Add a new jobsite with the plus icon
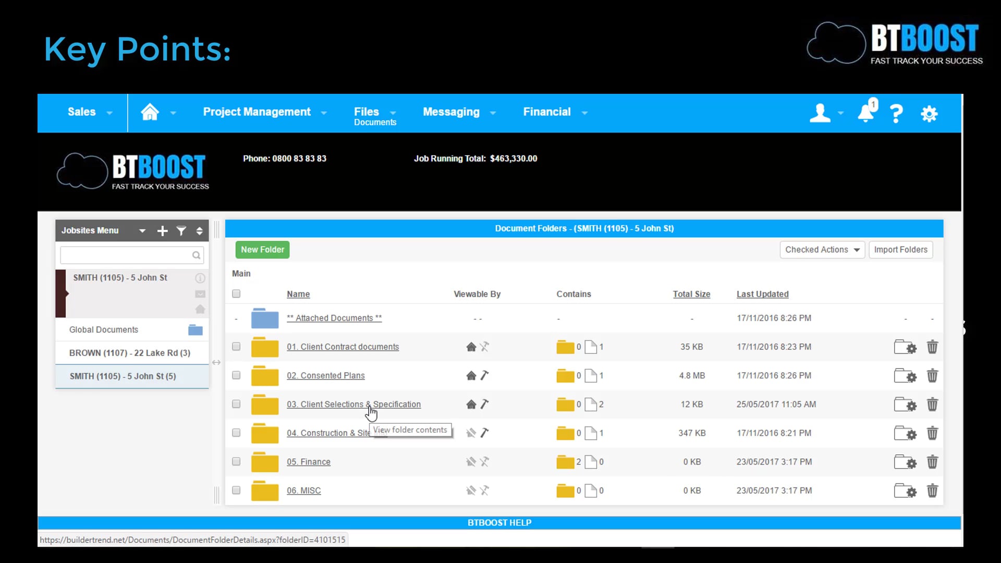This screenshot has width=1001, height=563. point(162,230)
